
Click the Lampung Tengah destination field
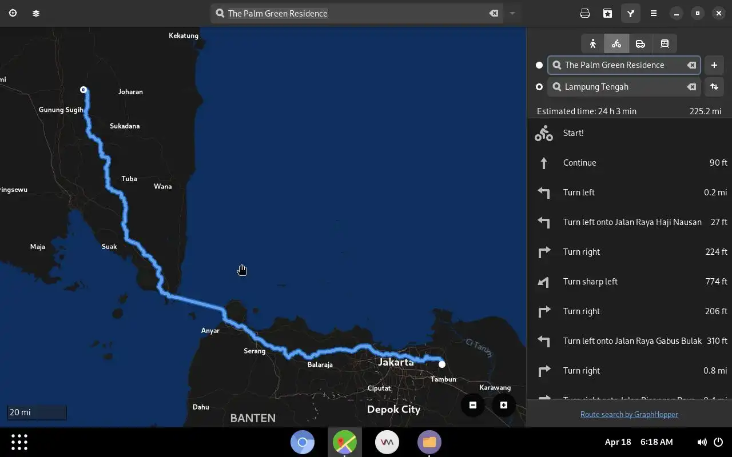point(624,87)
